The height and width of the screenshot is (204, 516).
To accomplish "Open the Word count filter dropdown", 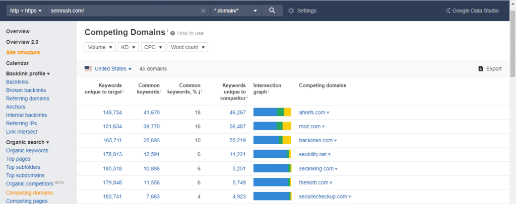I will click(187, 47).
